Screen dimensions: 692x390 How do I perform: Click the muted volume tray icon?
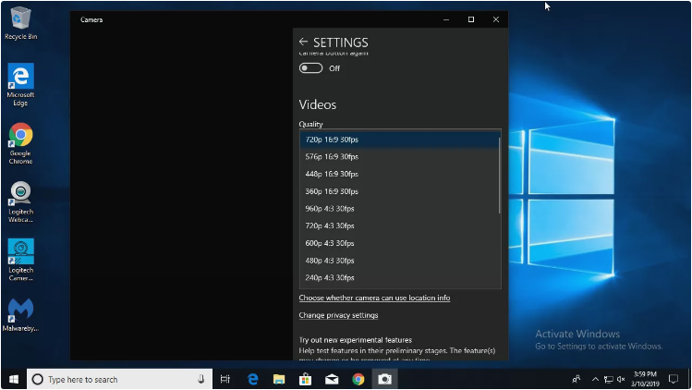point(621,379)
